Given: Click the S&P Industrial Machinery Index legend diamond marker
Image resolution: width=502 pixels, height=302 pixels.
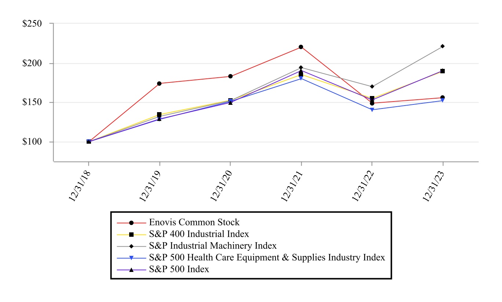Looking at the screenshot, I should point(131,246).
